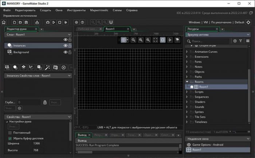This screenshot has height=158, width=255.
Task: Collapse the Свойства - Room1 panel dropdown
Action: (70, 117)
